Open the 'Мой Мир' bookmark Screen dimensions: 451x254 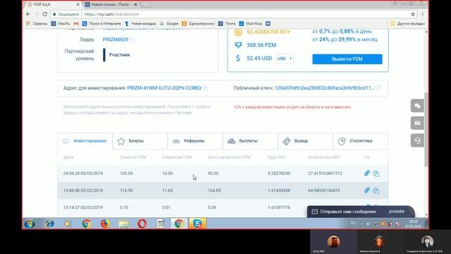pyautogui.click(x=251, y=23)
